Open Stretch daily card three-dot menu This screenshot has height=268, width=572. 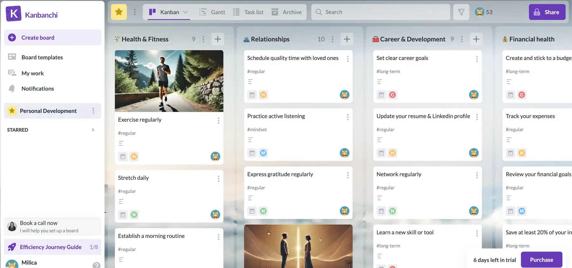[x=218, y=179]
